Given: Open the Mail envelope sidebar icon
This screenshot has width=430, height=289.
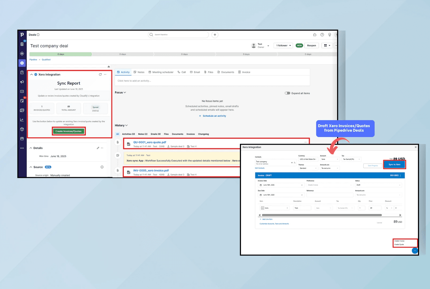Looking at the screenshot, I should pos(22,91).
